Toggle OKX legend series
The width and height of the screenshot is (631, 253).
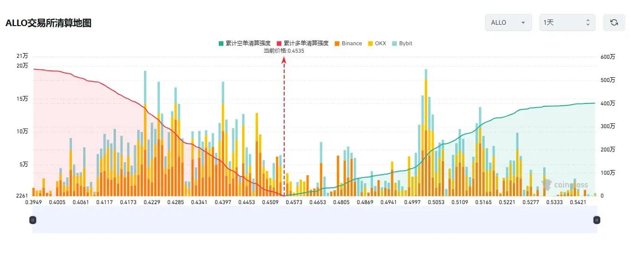[377, 43]
